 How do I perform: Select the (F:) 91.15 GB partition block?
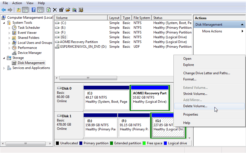coord(134,126)
